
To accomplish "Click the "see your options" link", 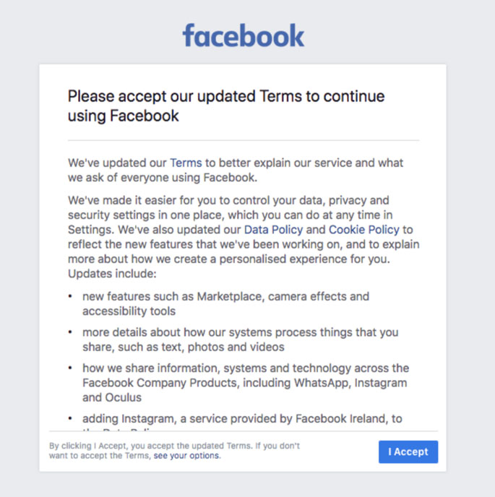I will click(x=186, y=456).
